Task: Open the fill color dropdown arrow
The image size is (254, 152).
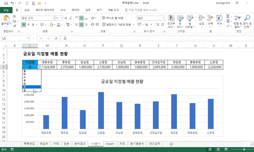Action: coord(55,25)
